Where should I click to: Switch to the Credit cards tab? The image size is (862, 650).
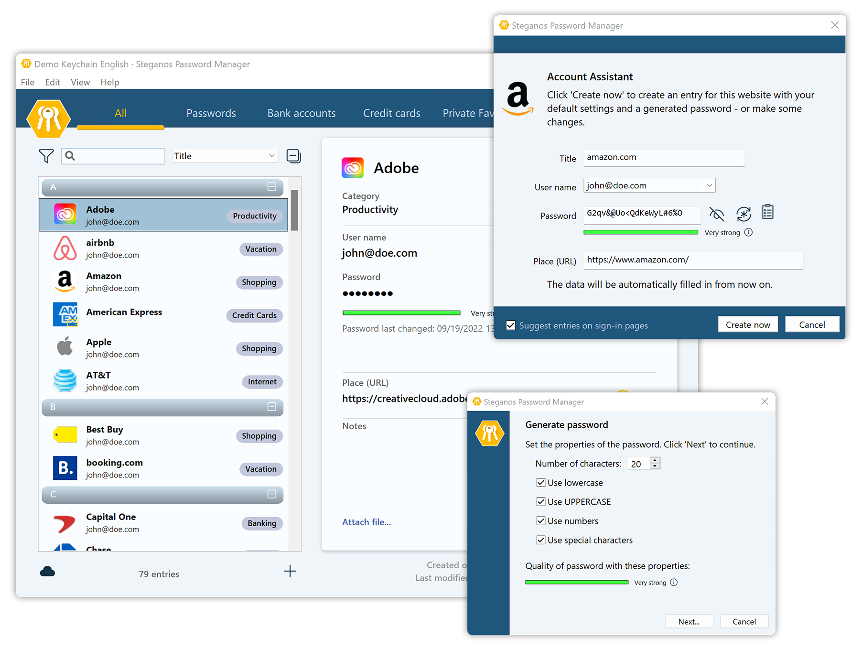(392, 113)
